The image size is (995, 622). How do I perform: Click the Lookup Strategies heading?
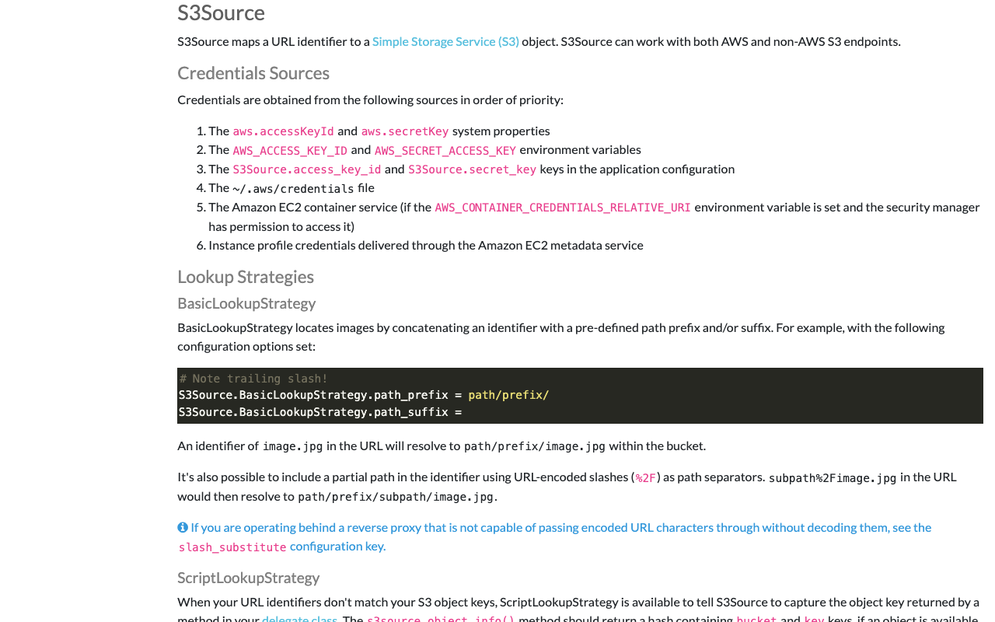click(246, 277)
